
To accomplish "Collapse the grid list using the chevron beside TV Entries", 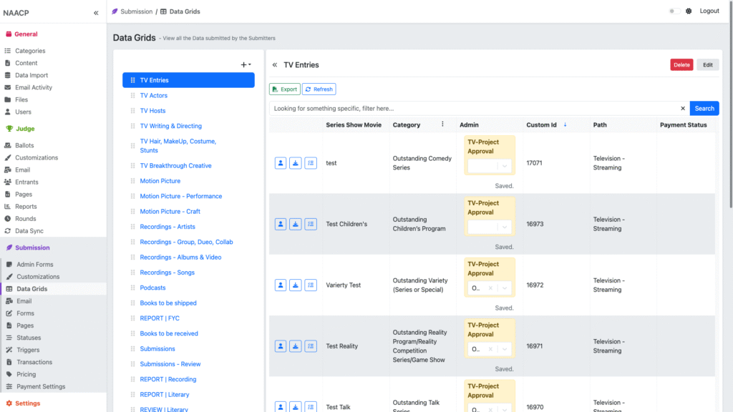I will click(x=275, y=65).
